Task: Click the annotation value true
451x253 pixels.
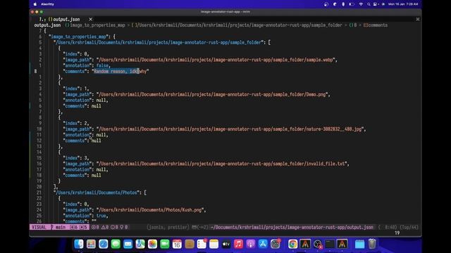Action: pos(101,216)
